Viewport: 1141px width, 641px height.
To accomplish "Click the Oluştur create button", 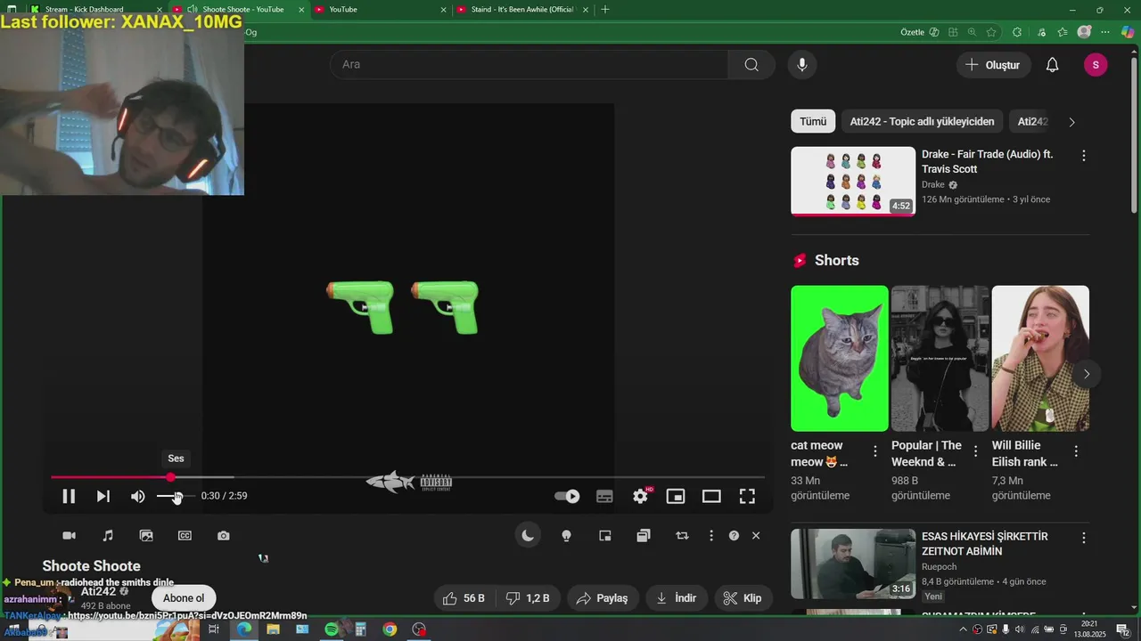I will (994, 65).
